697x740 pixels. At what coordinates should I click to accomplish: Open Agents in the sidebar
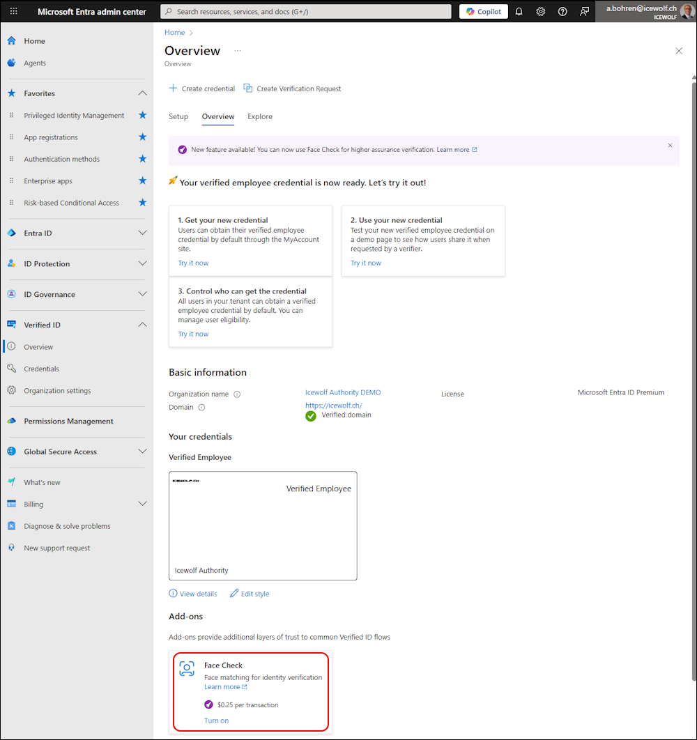pyautogui.click(x=34, y=63)
